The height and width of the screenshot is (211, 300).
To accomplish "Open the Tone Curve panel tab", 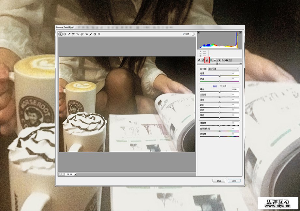I will coord(203,60).
